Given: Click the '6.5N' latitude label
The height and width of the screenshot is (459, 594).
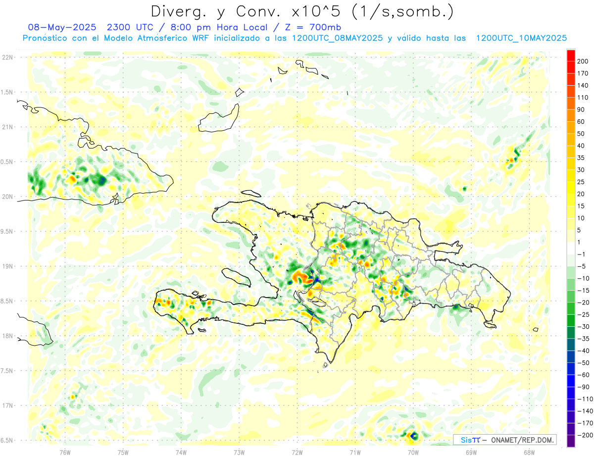Looking at the screenshot, I should pyautogui.click(x=7, y=440).
